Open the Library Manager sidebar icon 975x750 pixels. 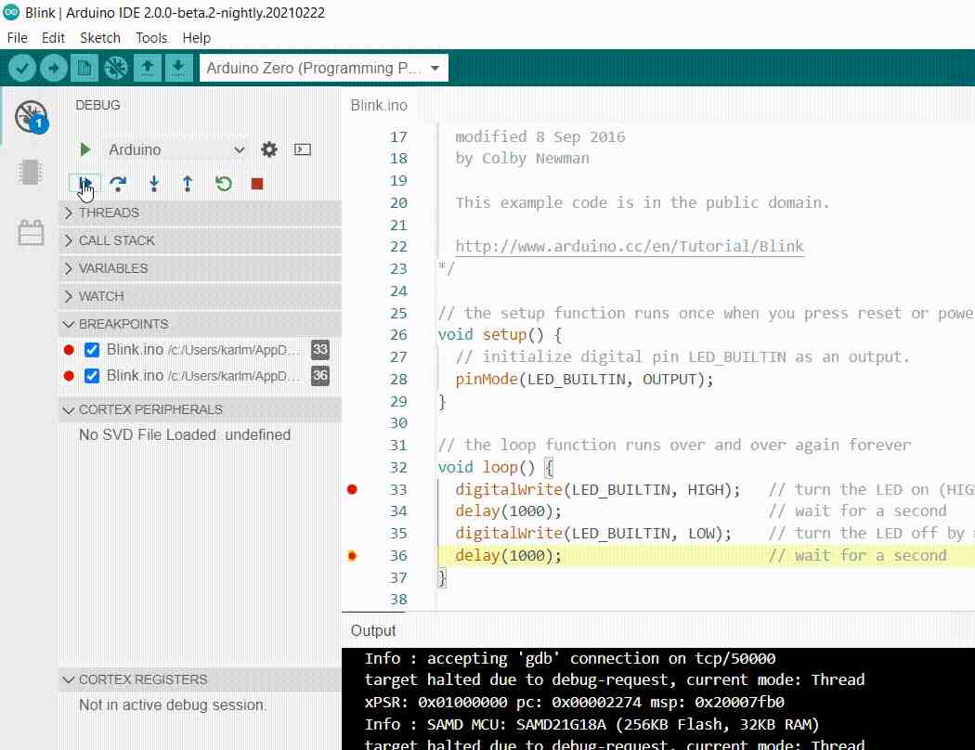[x=31, y=232]
